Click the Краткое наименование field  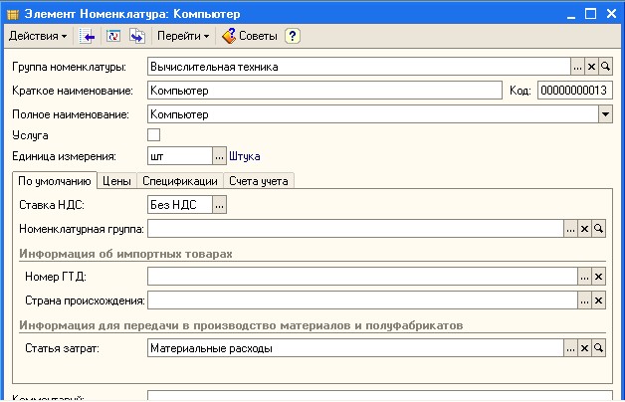tap(324, 91)
